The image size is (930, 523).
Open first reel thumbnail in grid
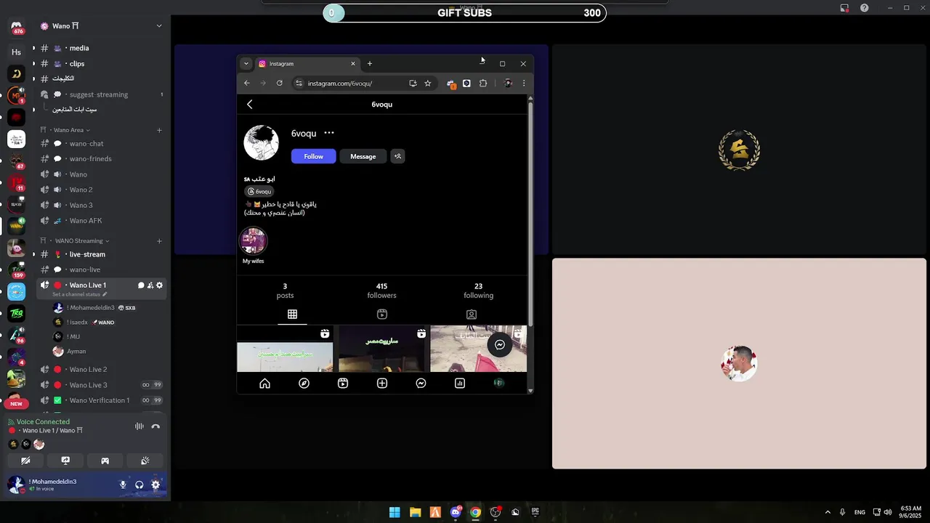[285, 349]
